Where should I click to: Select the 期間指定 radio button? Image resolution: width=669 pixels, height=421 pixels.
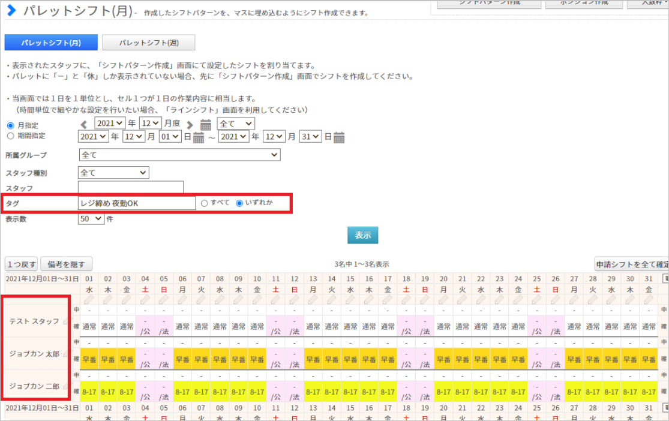(10, 136)
